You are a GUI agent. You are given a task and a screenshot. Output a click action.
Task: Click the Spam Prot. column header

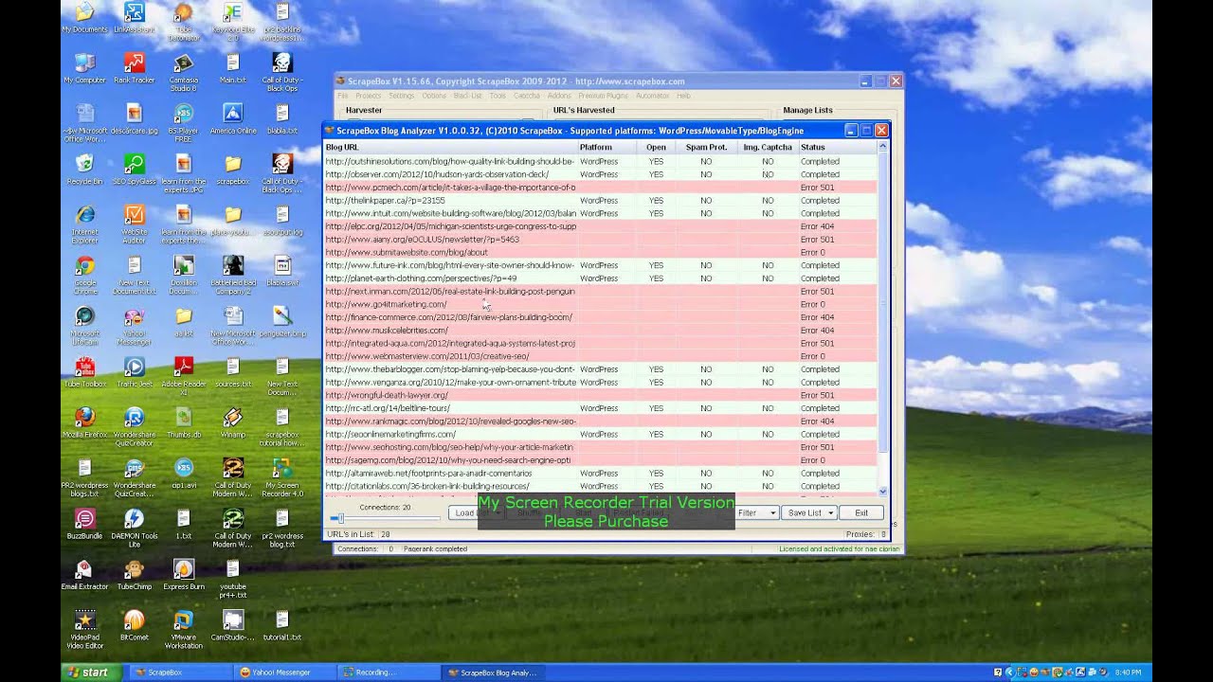point(706,147)
